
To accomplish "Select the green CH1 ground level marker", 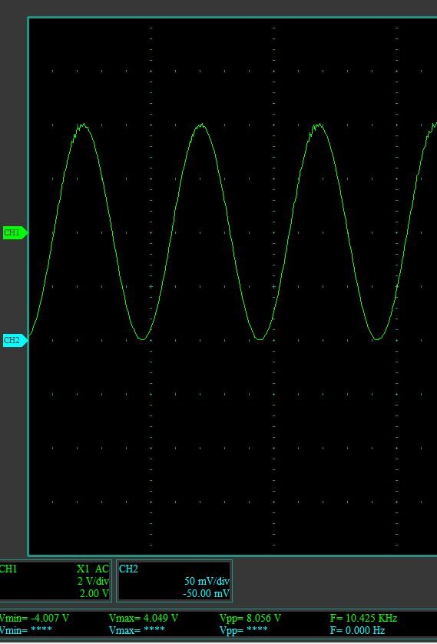I will coord(15,232).
